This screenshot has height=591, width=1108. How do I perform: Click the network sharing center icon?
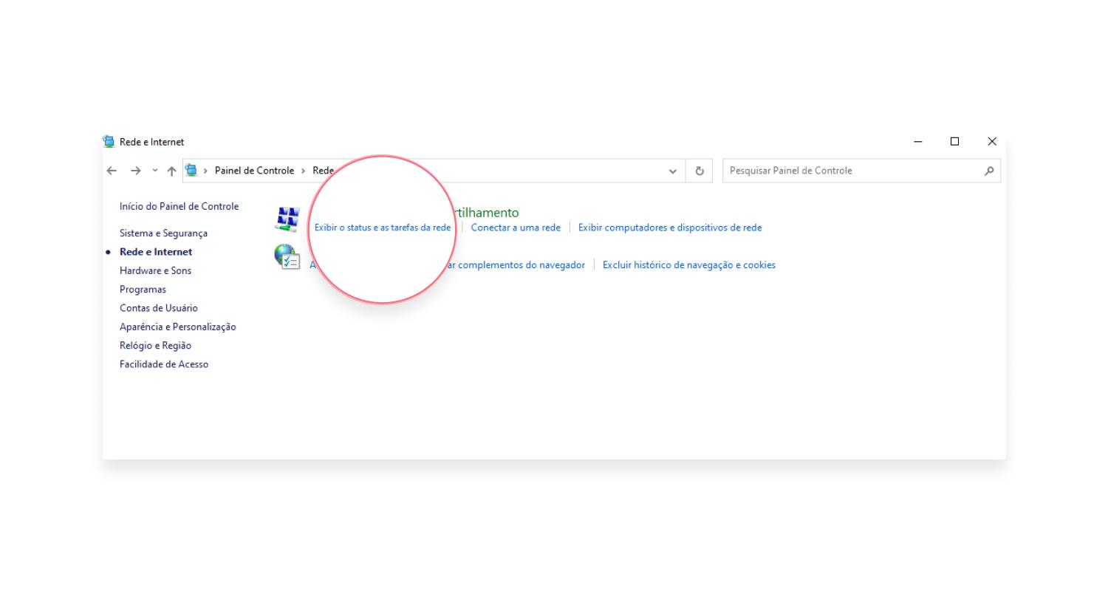(287, 219)
